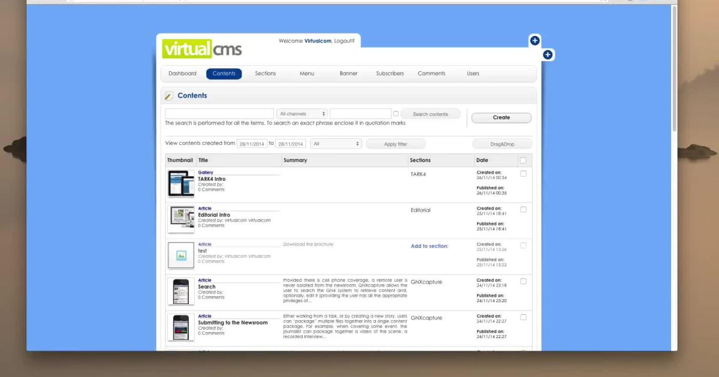Open the start date field 28/11/2014
Image resolution: width=719 pixels, height=377 pixels.
(252, 144)
